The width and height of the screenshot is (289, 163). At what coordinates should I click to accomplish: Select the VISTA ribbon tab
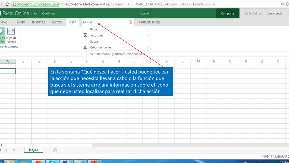point(73,22)
